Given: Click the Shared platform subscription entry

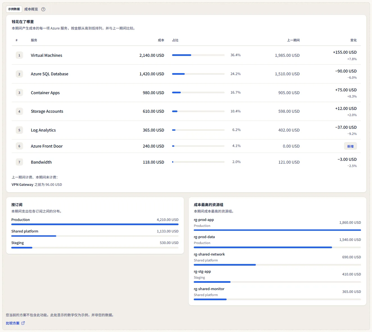Looking at the screenshot, I should pyautogui.click(x=95, y=233).
